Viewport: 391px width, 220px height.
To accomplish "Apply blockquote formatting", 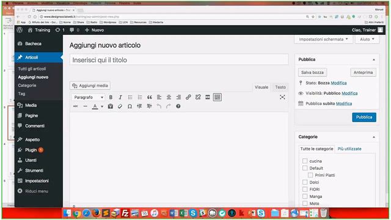I will (x=149, y=97).
